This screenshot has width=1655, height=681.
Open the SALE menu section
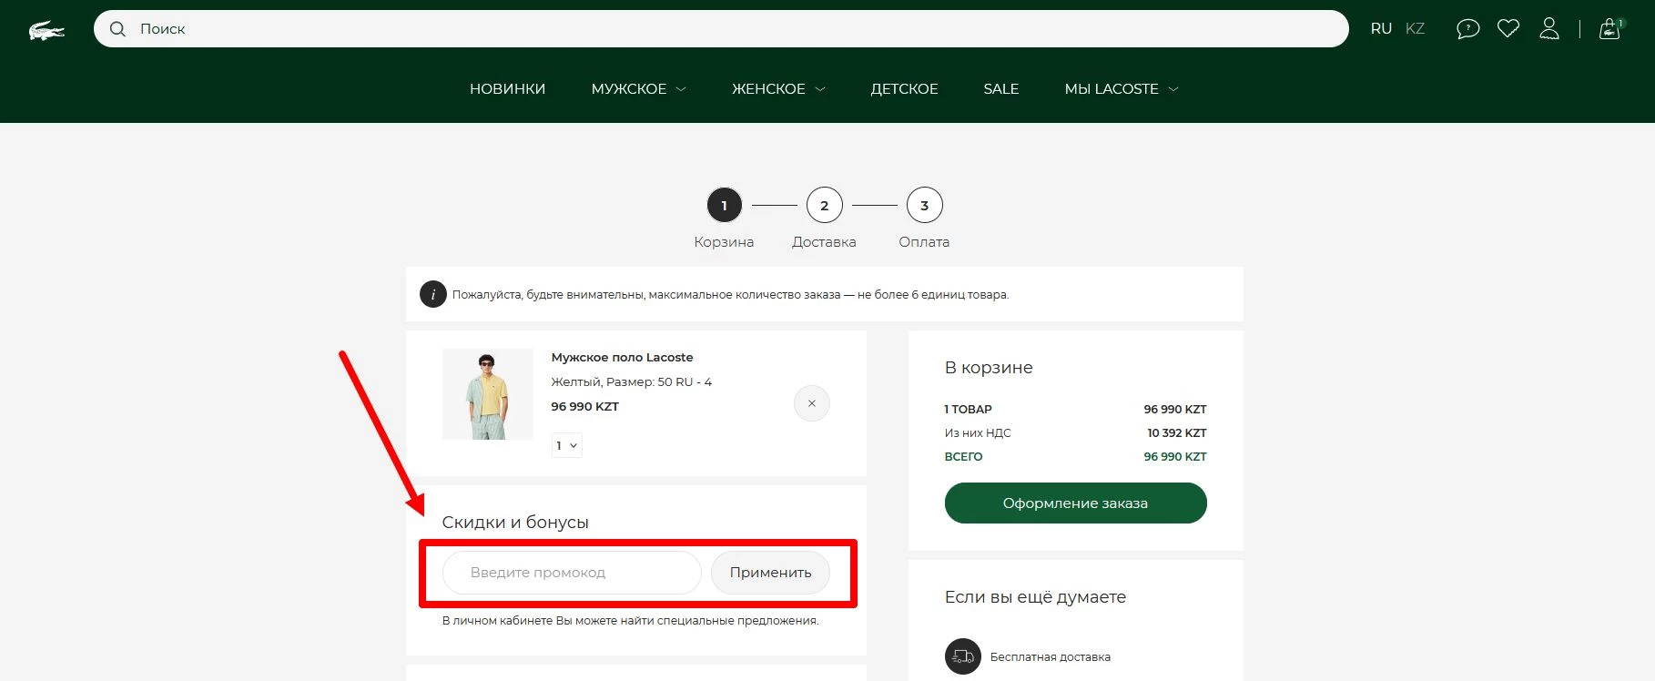pyautogui.click(x=1000, y=89)
